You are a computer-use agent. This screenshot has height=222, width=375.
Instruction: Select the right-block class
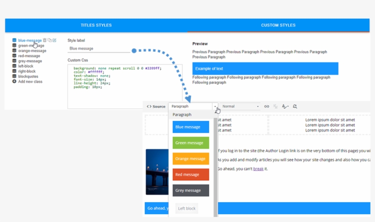(x=27, y=71)
